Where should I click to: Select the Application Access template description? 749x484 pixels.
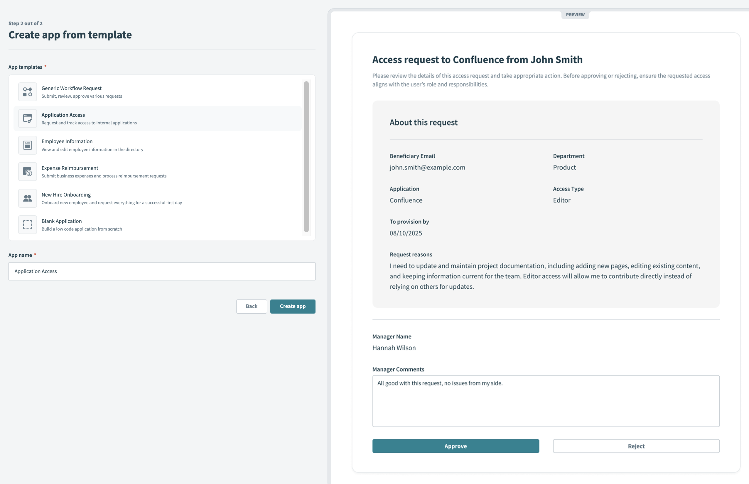89,123
